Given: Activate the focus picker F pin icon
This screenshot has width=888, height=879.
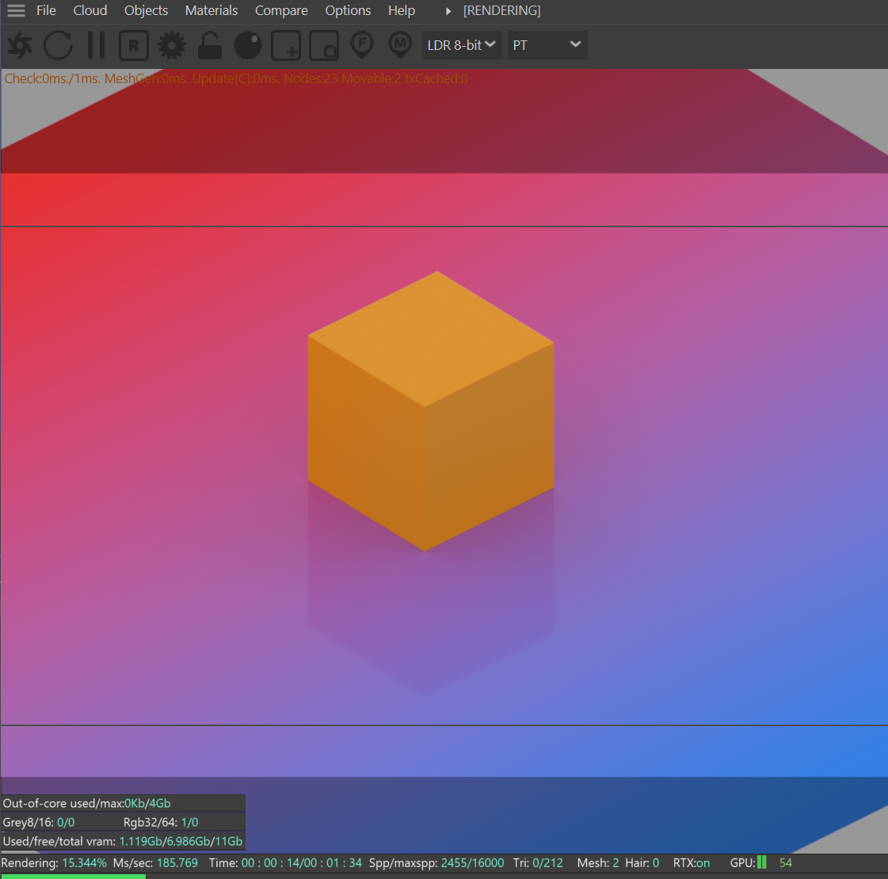Looking at the screenshot, I should [362, 44].
